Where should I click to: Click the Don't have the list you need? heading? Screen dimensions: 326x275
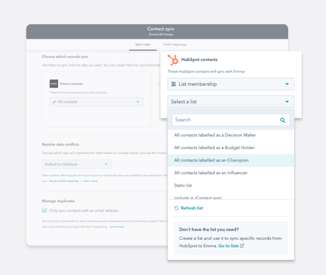(x=209, y=230)
